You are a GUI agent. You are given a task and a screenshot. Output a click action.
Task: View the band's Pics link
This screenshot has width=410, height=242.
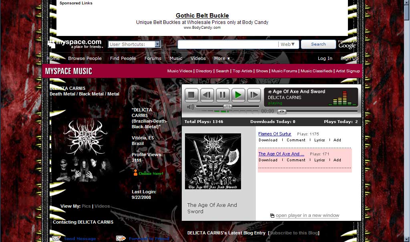[86, 206]
